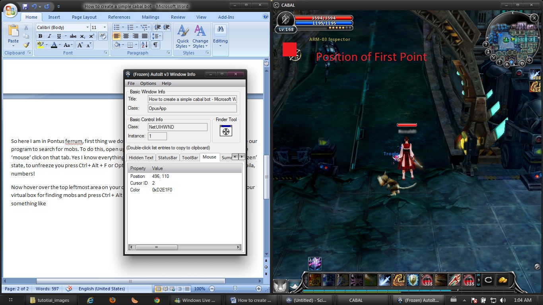Open the text highlight color dropdown arrow
Image resolution: width=543 pixels, height=305 pixels.
(x=47, y=45)
